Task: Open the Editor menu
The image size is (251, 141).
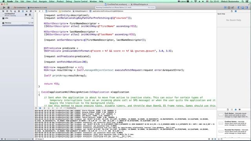Action: (52, 2)
